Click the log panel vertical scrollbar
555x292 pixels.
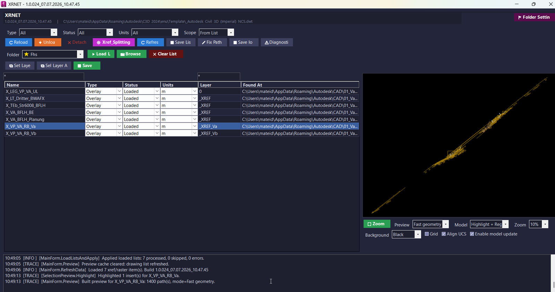point(553,273)
